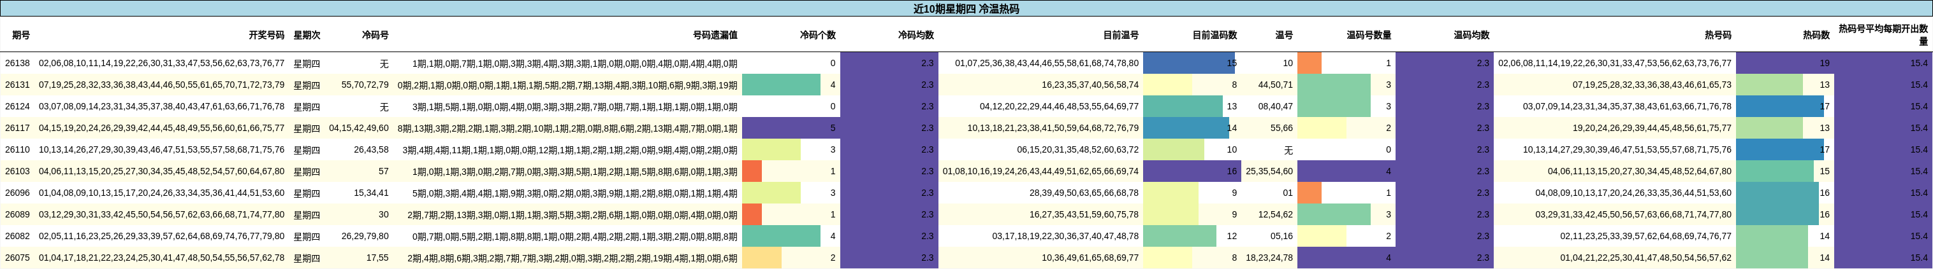
Task: Click warm numbers cell '44,50,71'
Action: pyautogui.click(x=1276, y=85)
